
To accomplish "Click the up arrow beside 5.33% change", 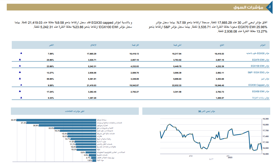I will [21, 98].
